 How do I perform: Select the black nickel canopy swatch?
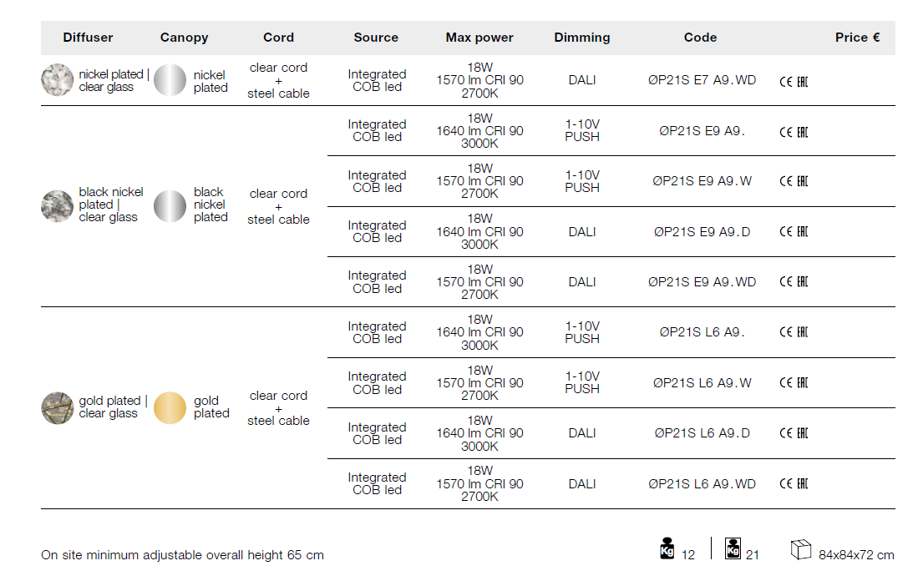170,205
